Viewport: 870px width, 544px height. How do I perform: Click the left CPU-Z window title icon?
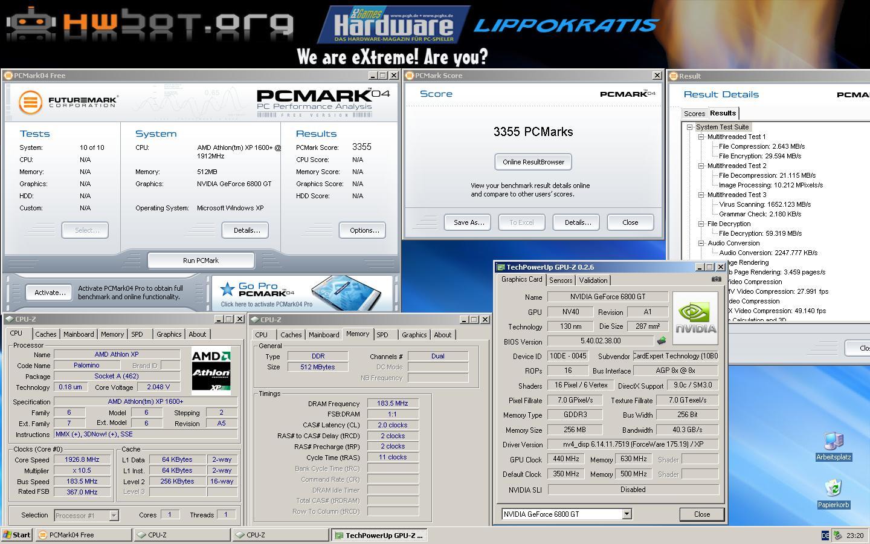pos(10,319)
